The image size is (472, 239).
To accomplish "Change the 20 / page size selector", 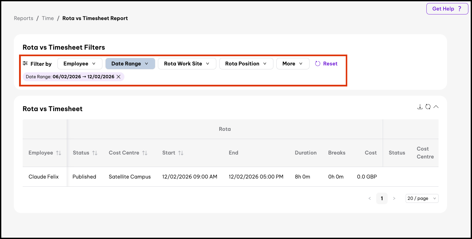I will tap(422, 198).
